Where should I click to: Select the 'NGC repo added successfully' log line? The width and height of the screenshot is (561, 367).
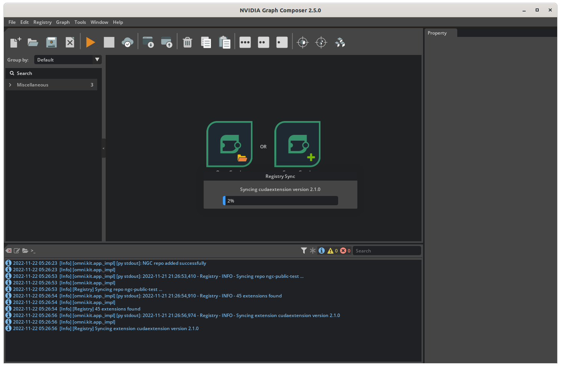[x=110, y=263]
